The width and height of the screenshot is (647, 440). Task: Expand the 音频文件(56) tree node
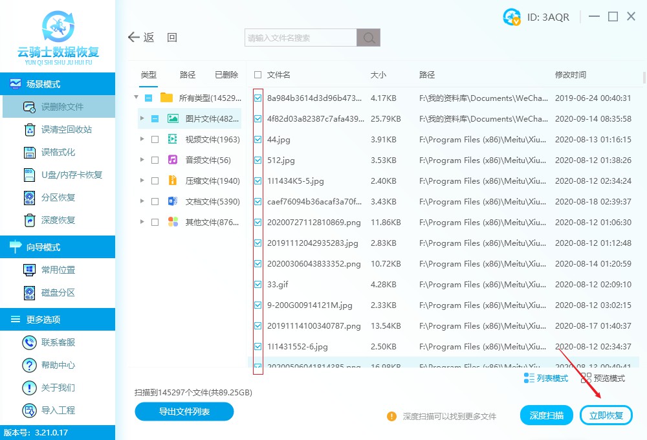coord(142,160)
